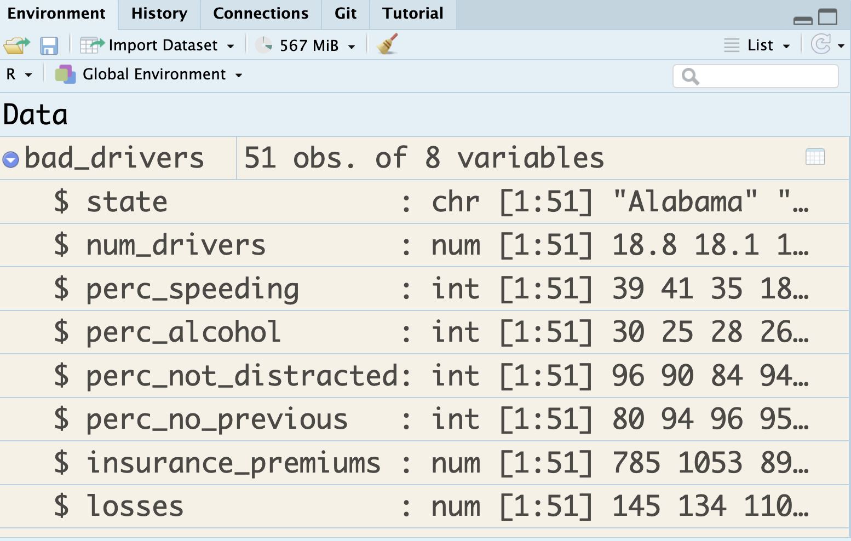Open the Import Dataset dropdown
This screenshot has width=851, height=541.
coord(158,45)
